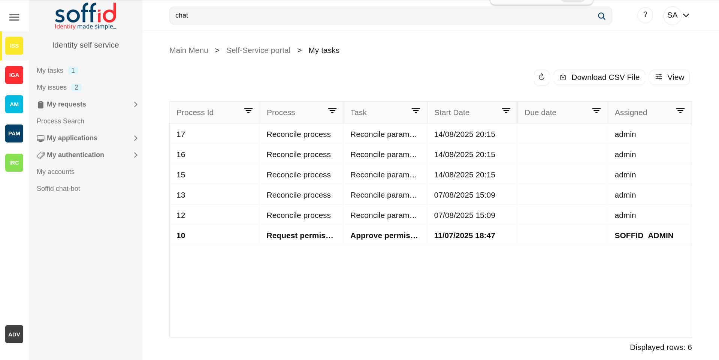Click the search field containing chat
Viewport: 719px width, 360px height.
tap(382, 16)
